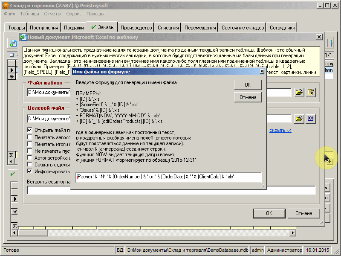Confirm formula with OK button
341x256 pixels.
click(x=248, y=85)
